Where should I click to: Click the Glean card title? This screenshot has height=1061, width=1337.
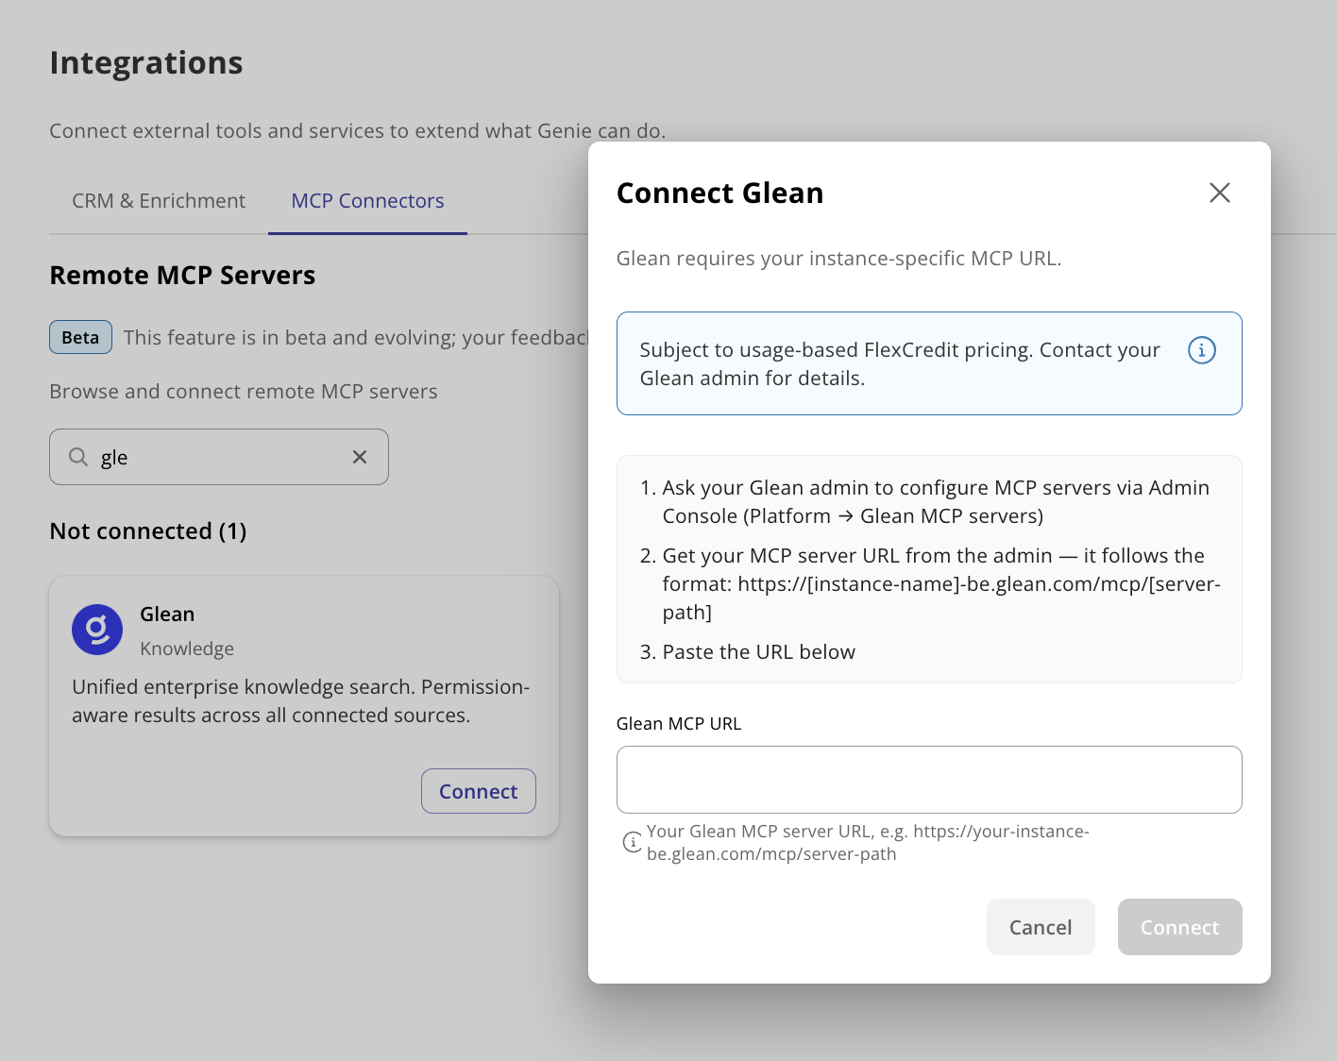click(x=167, y=615)
